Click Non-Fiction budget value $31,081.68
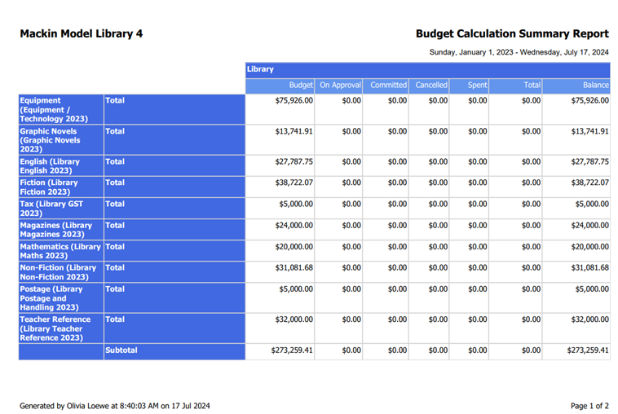The height and width of the screenshot is (414, 618). point(294,268)
